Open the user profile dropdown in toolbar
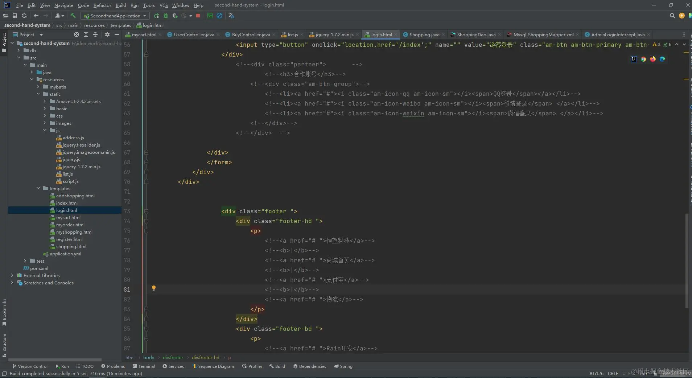The width and height of the screenshot is (692, 378). (x=59, y=16)
